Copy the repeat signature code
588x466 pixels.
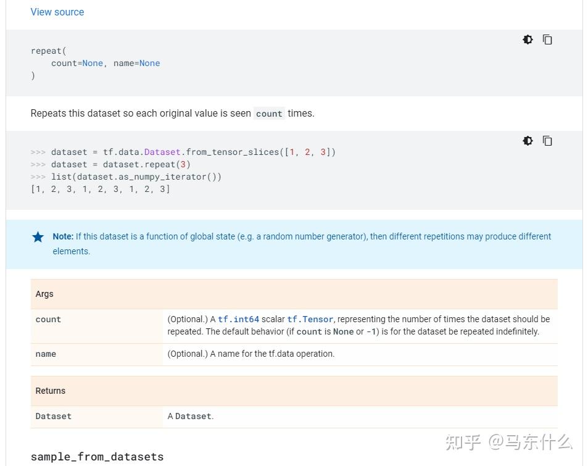tap(547, 40)
